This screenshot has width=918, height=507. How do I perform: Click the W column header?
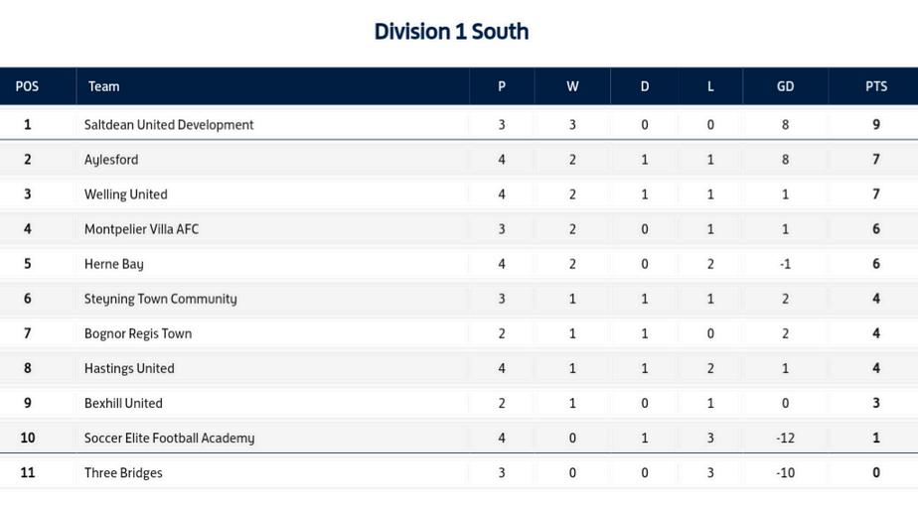pyautogui.click(x=572, y=86)
